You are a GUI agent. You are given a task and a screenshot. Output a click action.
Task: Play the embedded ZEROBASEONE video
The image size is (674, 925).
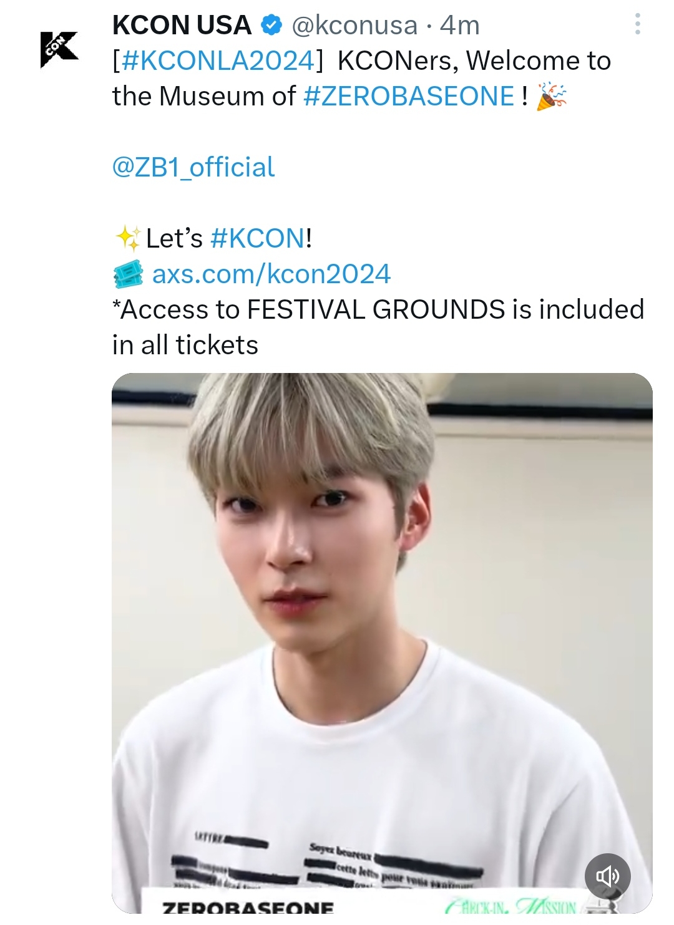(382, 643)
